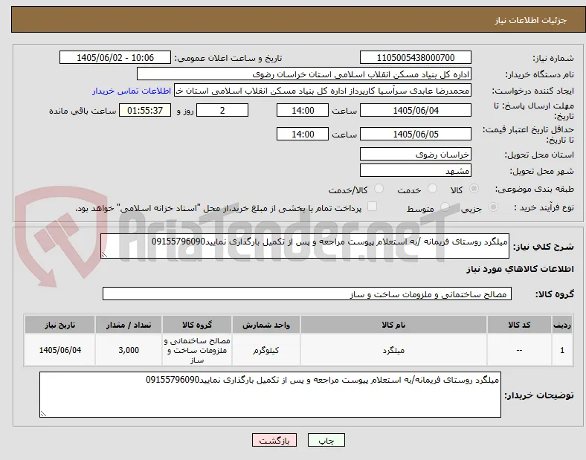
Task: Click the -- product code cell
Action: click(x=519, y=350)
